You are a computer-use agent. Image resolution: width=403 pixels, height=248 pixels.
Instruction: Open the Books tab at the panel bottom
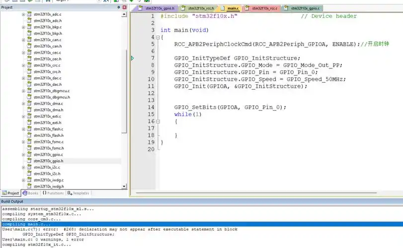30,193
